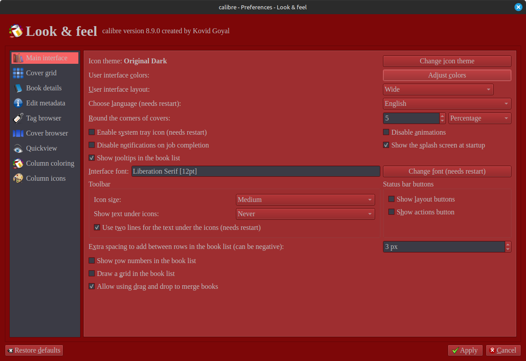Click the Cancel button
This screenshot has height=361, width=526.
click(503, 350)
